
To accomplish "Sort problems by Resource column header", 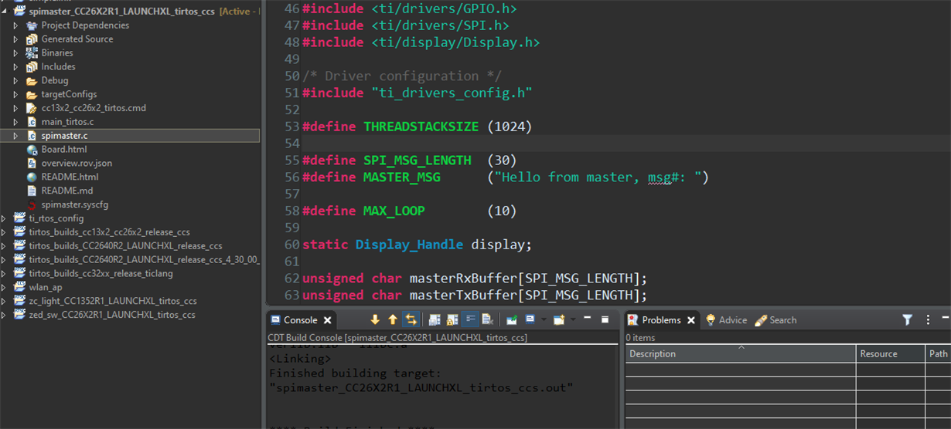I will (x=891, y=353).
